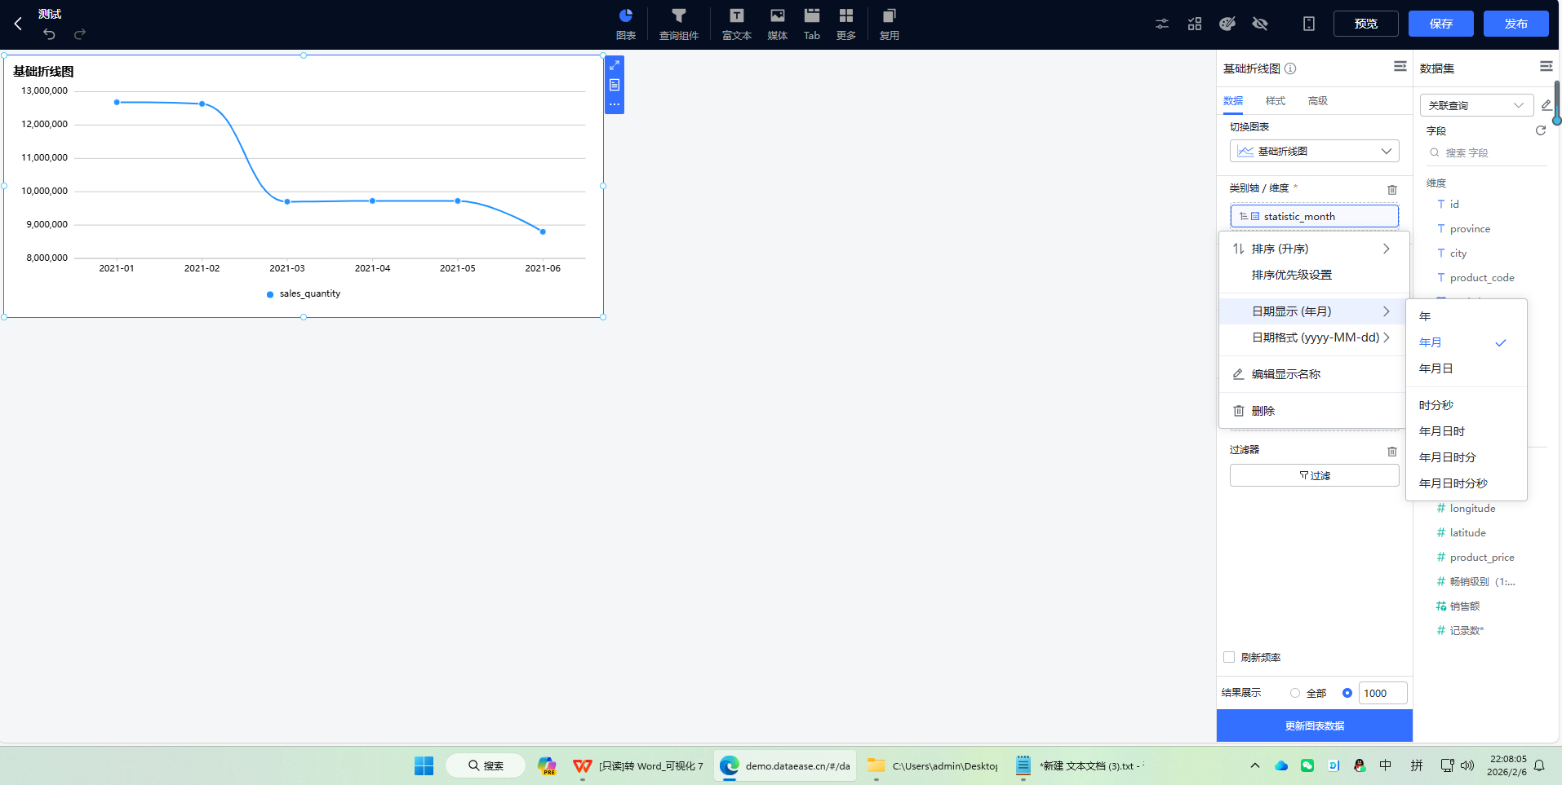
Task: Click 更新图表数据 button
Action: [x=1315, y=725]
